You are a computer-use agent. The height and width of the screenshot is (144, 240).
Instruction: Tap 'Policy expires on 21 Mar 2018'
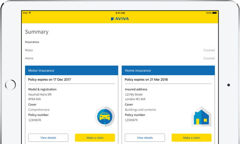(146, 80)
